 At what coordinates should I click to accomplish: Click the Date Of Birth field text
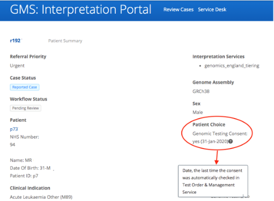[x=30, y=168]
